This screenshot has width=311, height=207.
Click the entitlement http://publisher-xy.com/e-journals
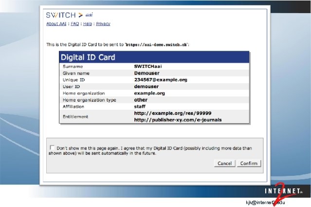178,120
